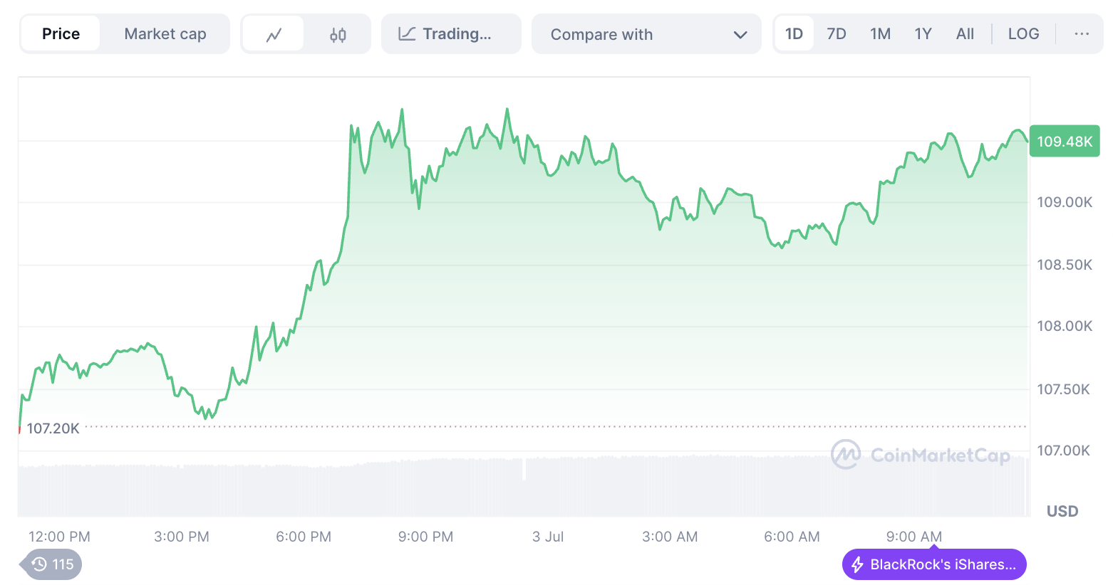Select the 7D time range tab
Screen dimensions: 1113x585
[837, 34]
